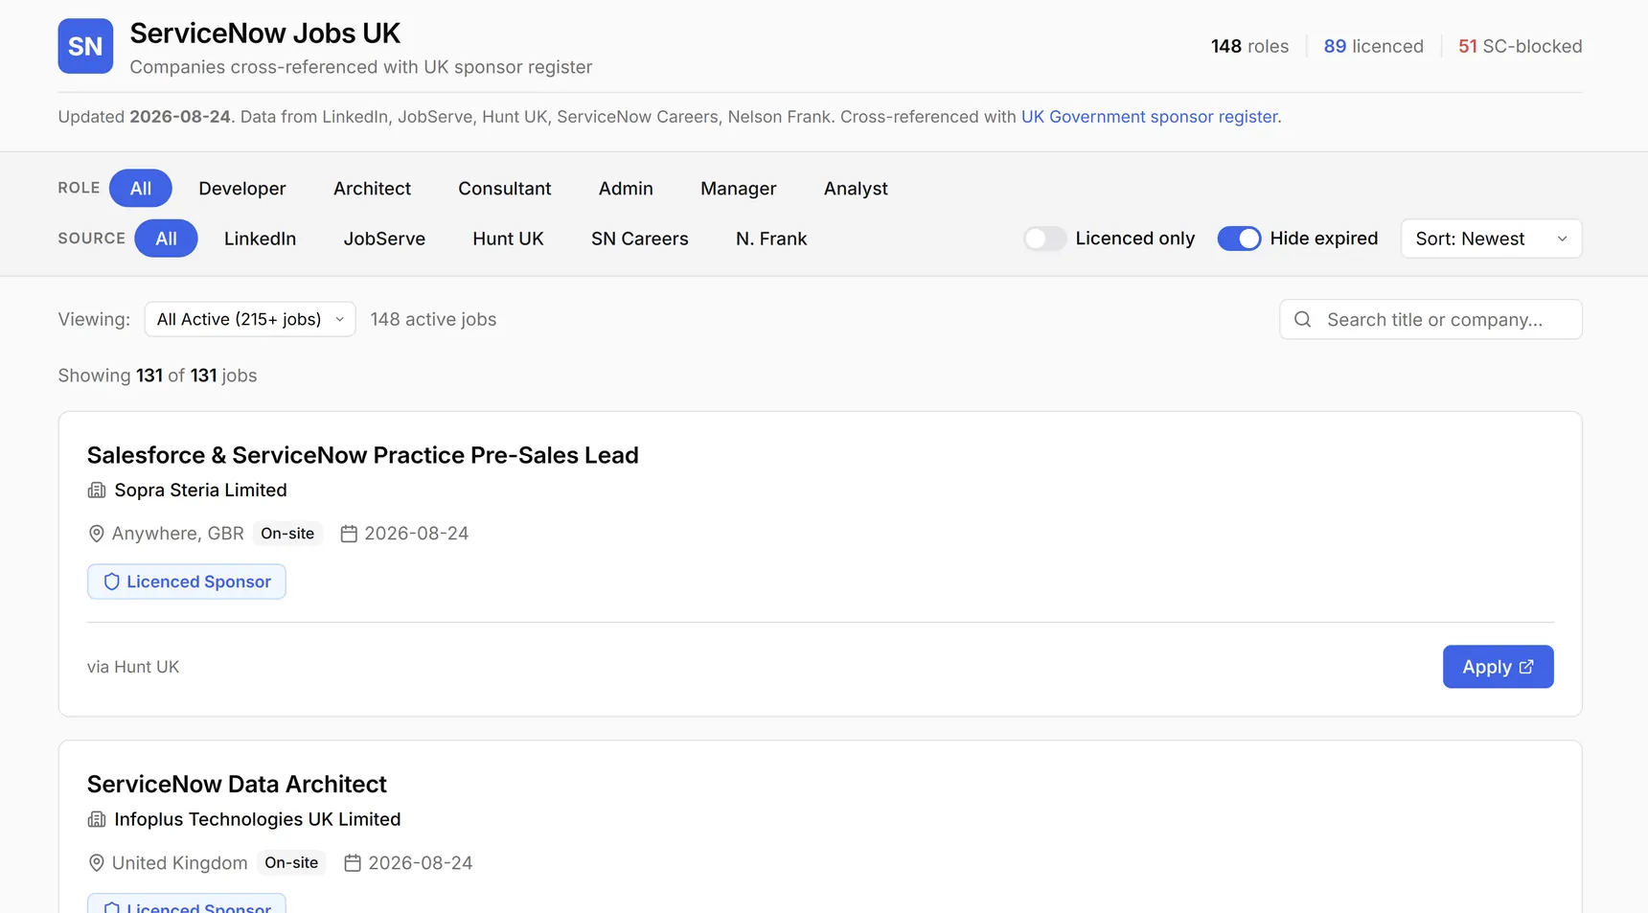
Task: Click calendar icon in Sopra Steria card
Action: [349, 534]
